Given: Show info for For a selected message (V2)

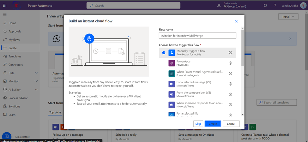Looking at the screenshot, I should [x=231, y=84].
